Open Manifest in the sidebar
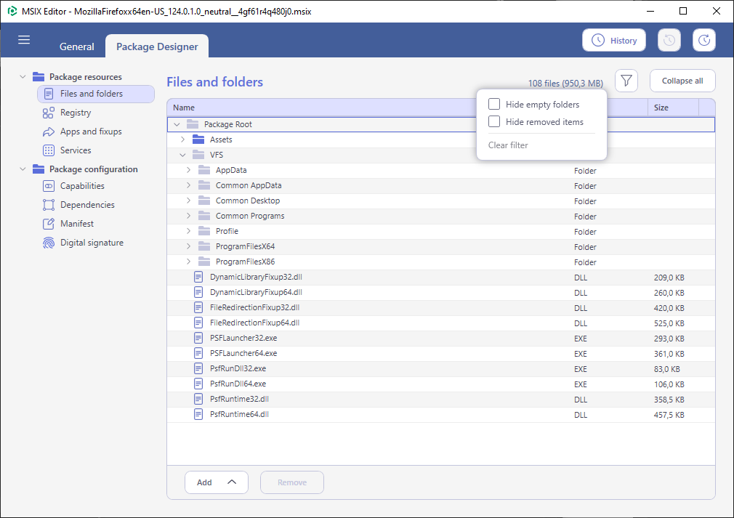The height and width of the screenshot is (518, 734). 77,224
